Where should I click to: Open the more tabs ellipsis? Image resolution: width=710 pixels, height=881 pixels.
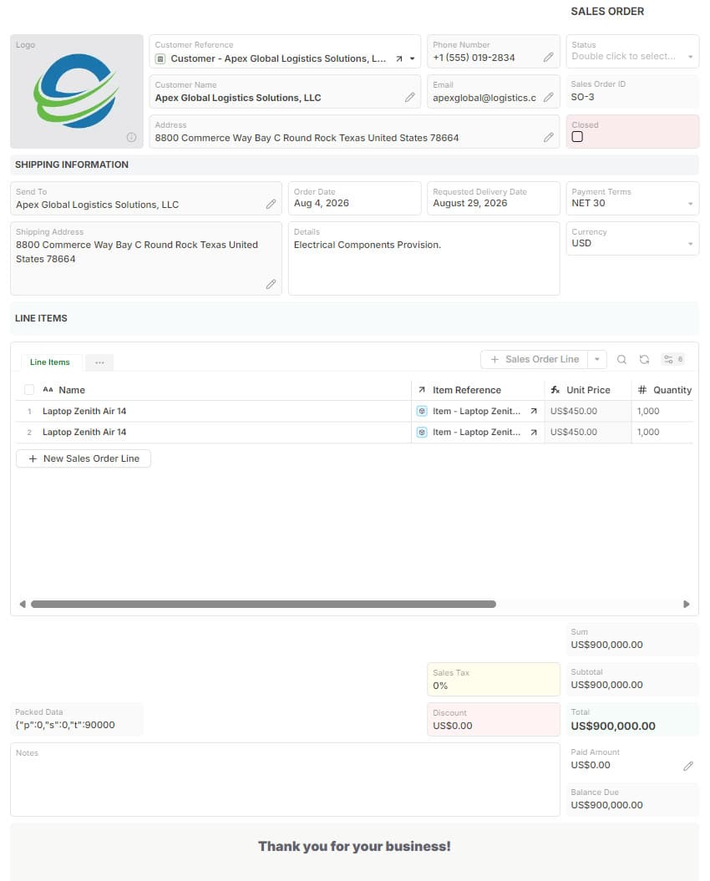click(x=99, y=362)
